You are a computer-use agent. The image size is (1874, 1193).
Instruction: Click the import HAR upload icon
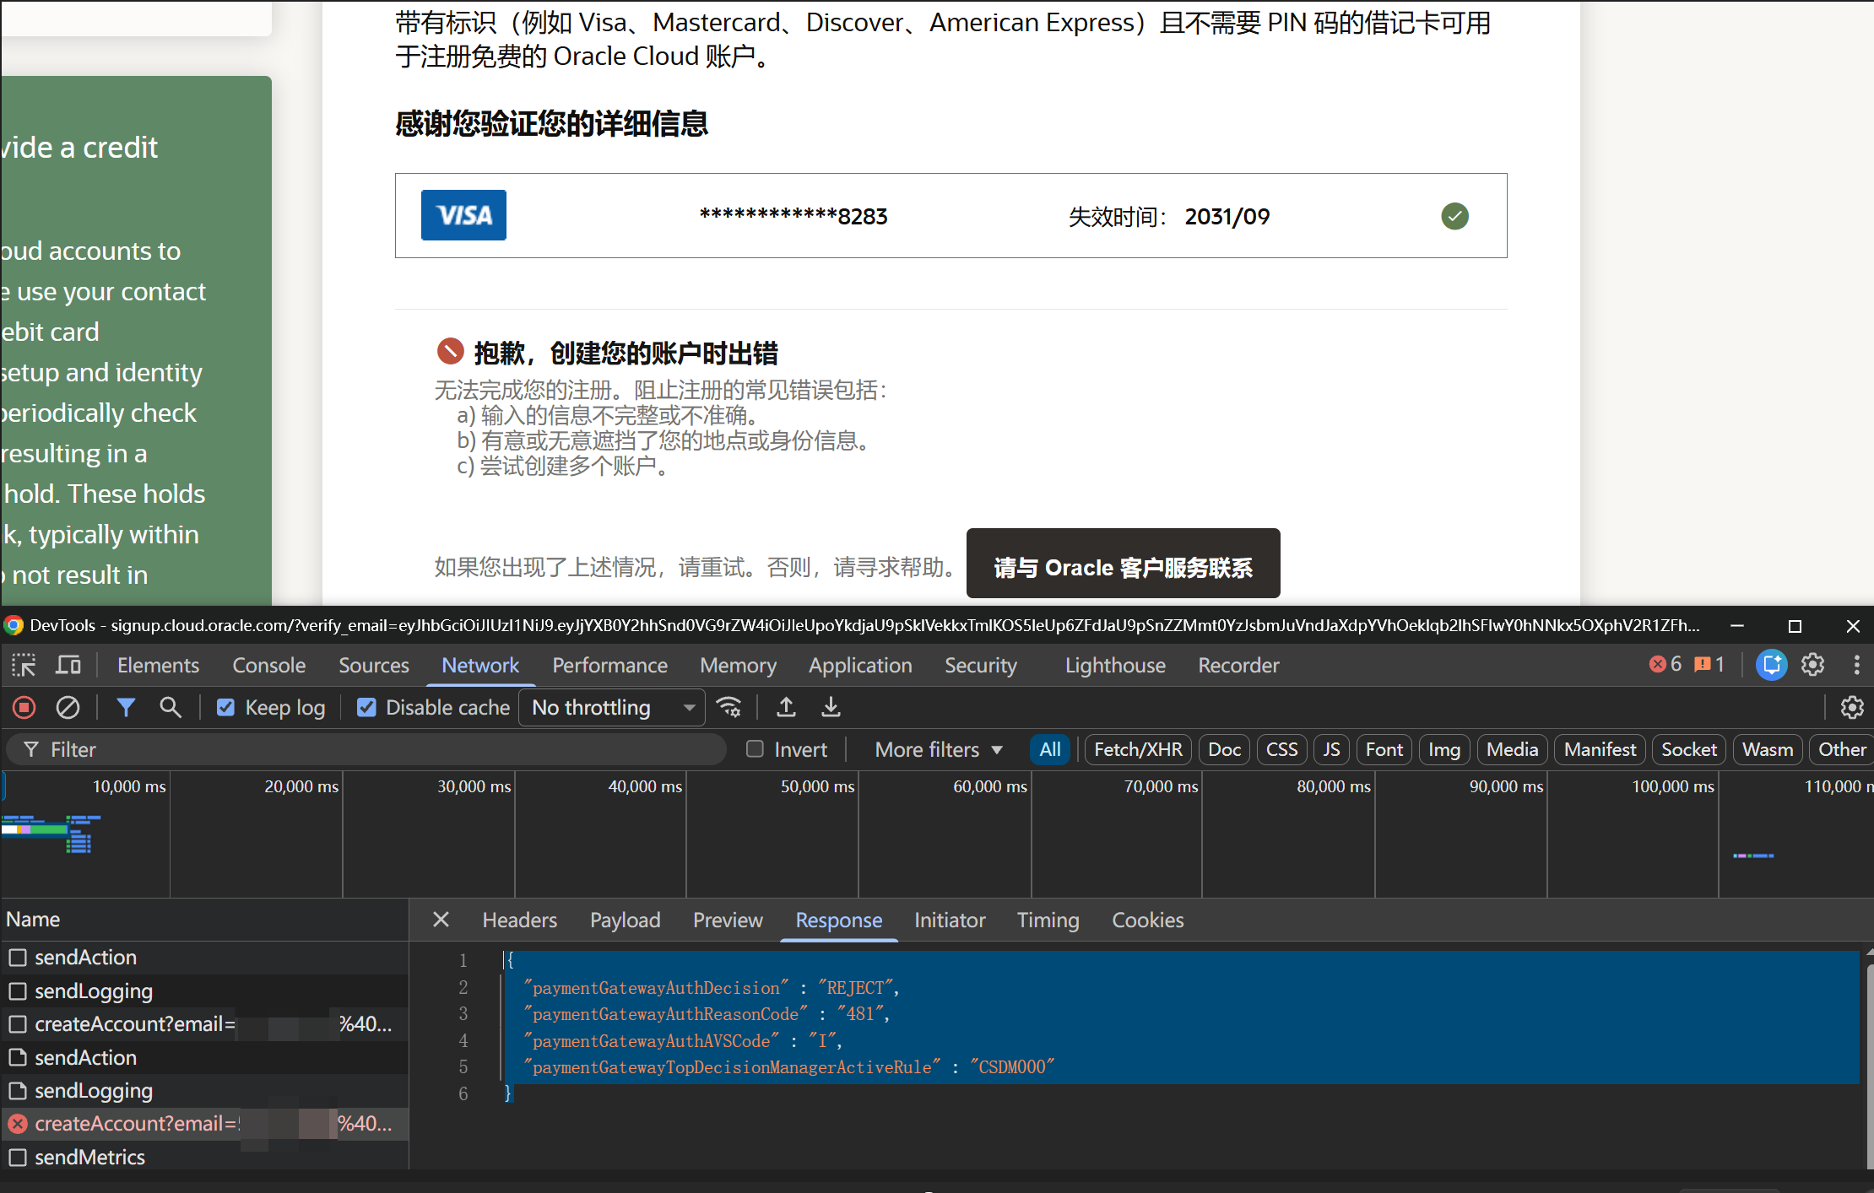[x=786, y=707]
